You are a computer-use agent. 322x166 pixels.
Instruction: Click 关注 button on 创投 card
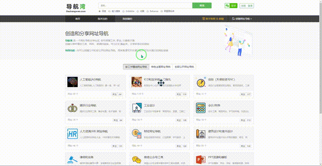point(243,94)
